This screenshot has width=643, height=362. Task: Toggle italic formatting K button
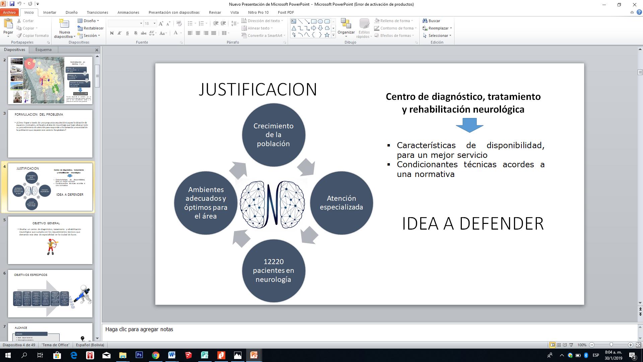tap(119, 33)
